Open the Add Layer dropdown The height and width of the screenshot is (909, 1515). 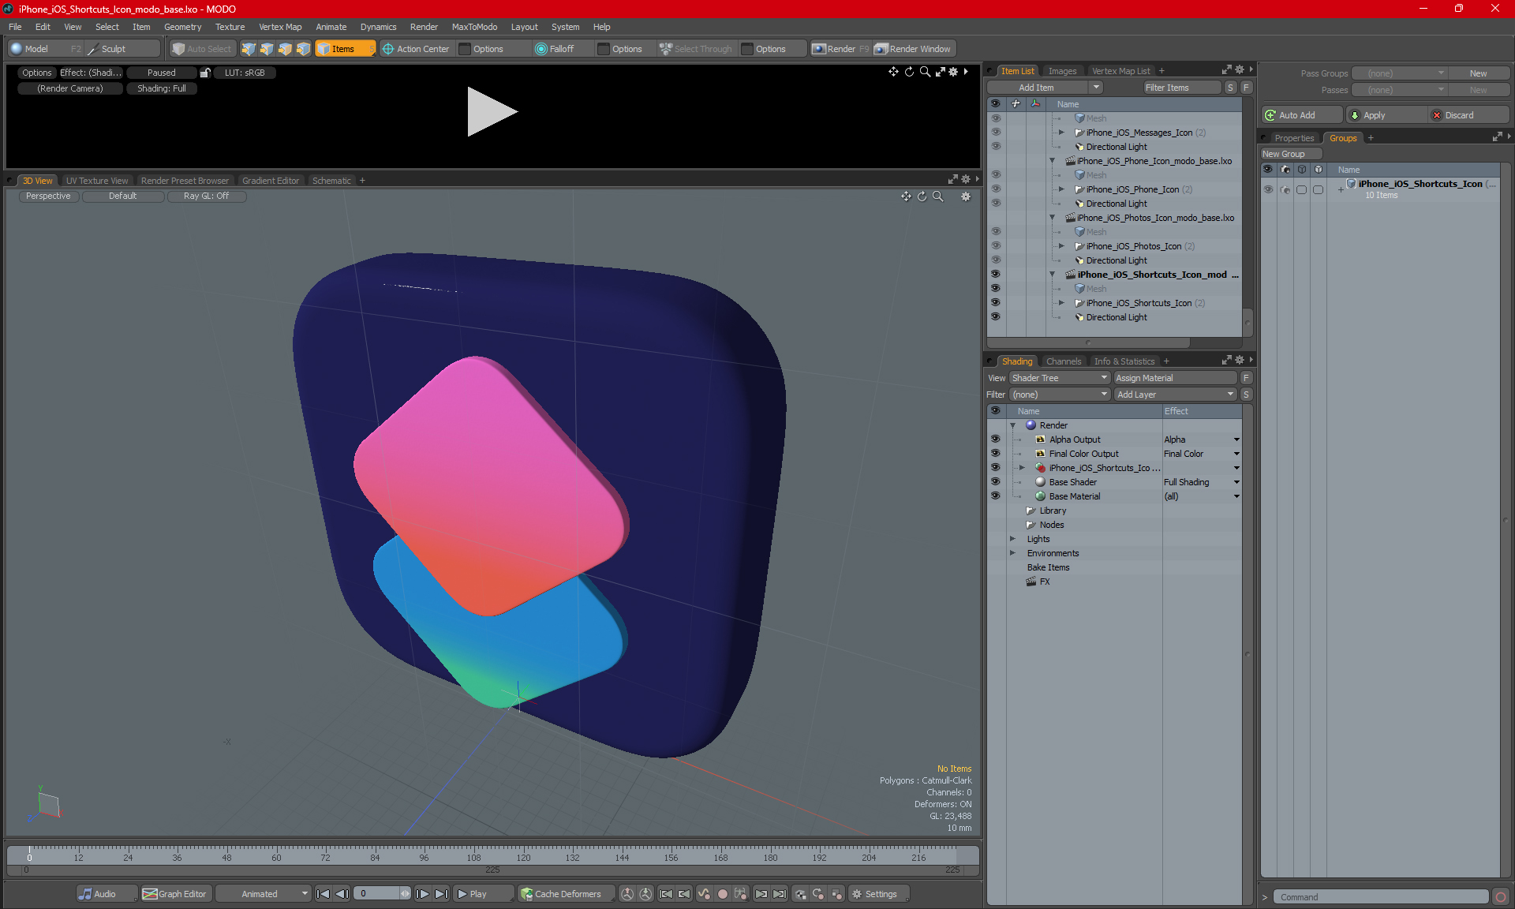pos(1175,395)
